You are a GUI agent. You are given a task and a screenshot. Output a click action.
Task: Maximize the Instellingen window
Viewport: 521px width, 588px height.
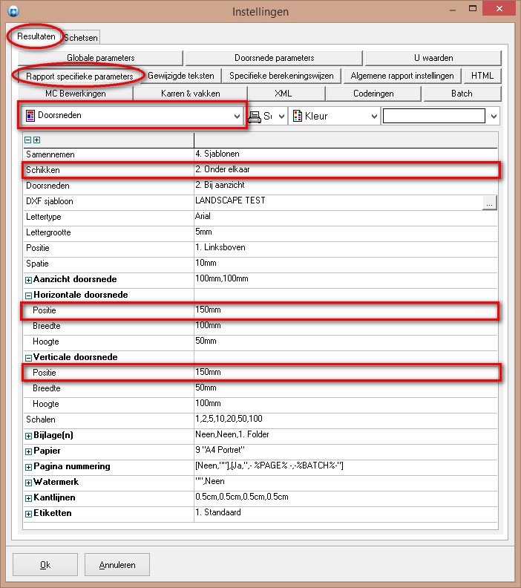[x=473, y=8]
